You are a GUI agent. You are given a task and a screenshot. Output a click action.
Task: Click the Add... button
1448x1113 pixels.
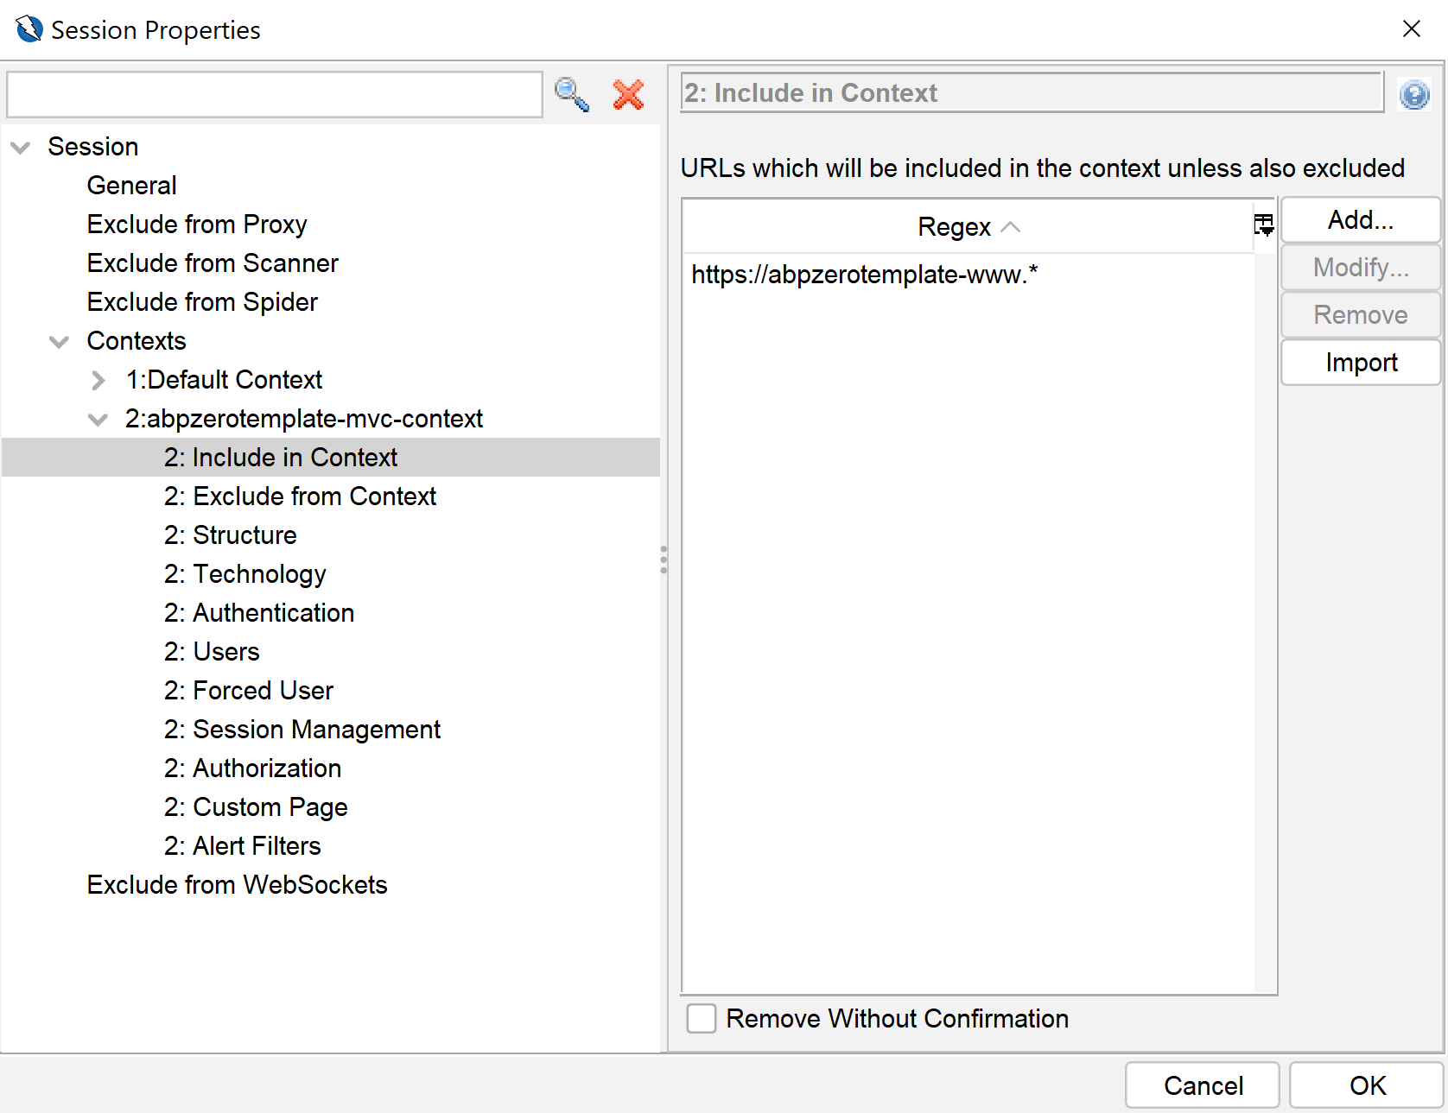[1361, 220]
